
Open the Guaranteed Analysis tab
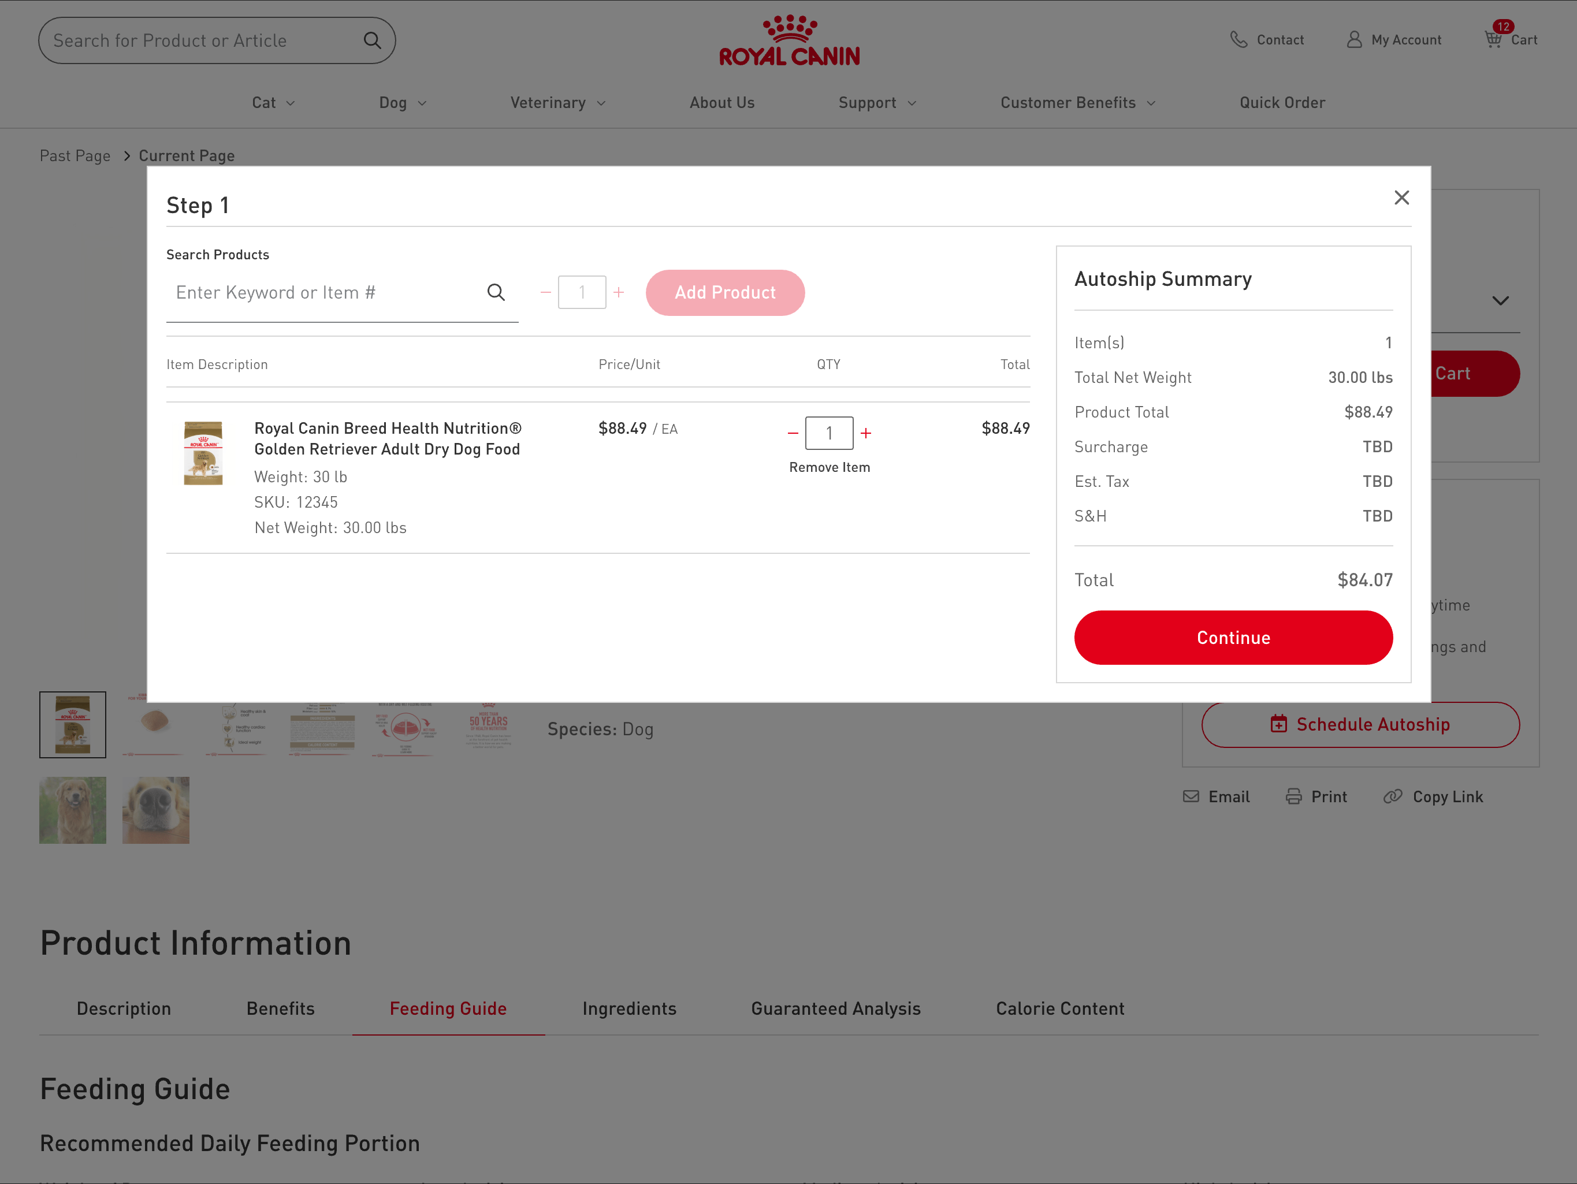(835, 1008)
